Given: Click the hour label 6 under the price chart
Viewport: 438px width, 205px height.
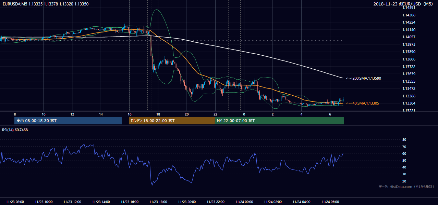Looking at the screenshot, I should point(330,114).
